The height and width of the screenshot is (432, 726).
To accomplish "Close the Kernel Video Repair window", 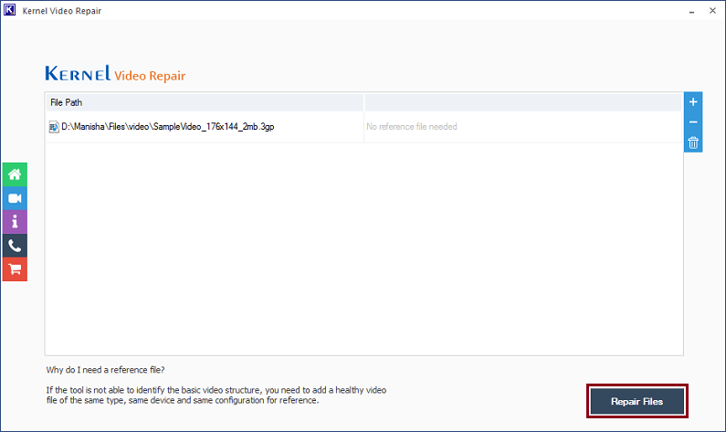I will [711, 10].
